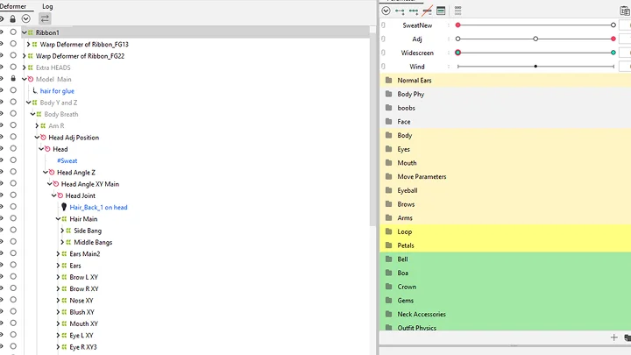Select 'Hair_Back_1 on head' entry
This screenshot has height=355, width=631.
[x=98, y=208]
